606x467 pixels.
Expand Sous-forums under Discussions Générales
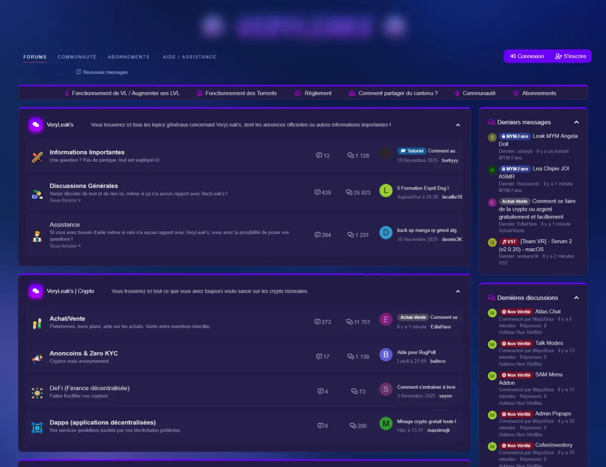click(x=65, y=201)
